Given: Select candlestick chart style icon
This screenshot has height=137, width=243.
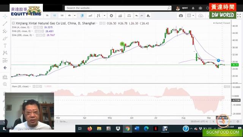Looking at the screenshot, I should tap(82, 16).
